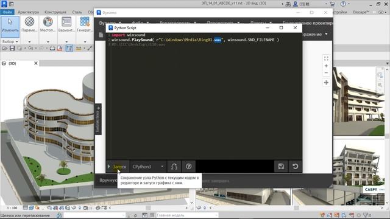Image resolution: width=390 pixels, height=219 pixels.
Task: Open Python Script help icon
Action: 188,167
